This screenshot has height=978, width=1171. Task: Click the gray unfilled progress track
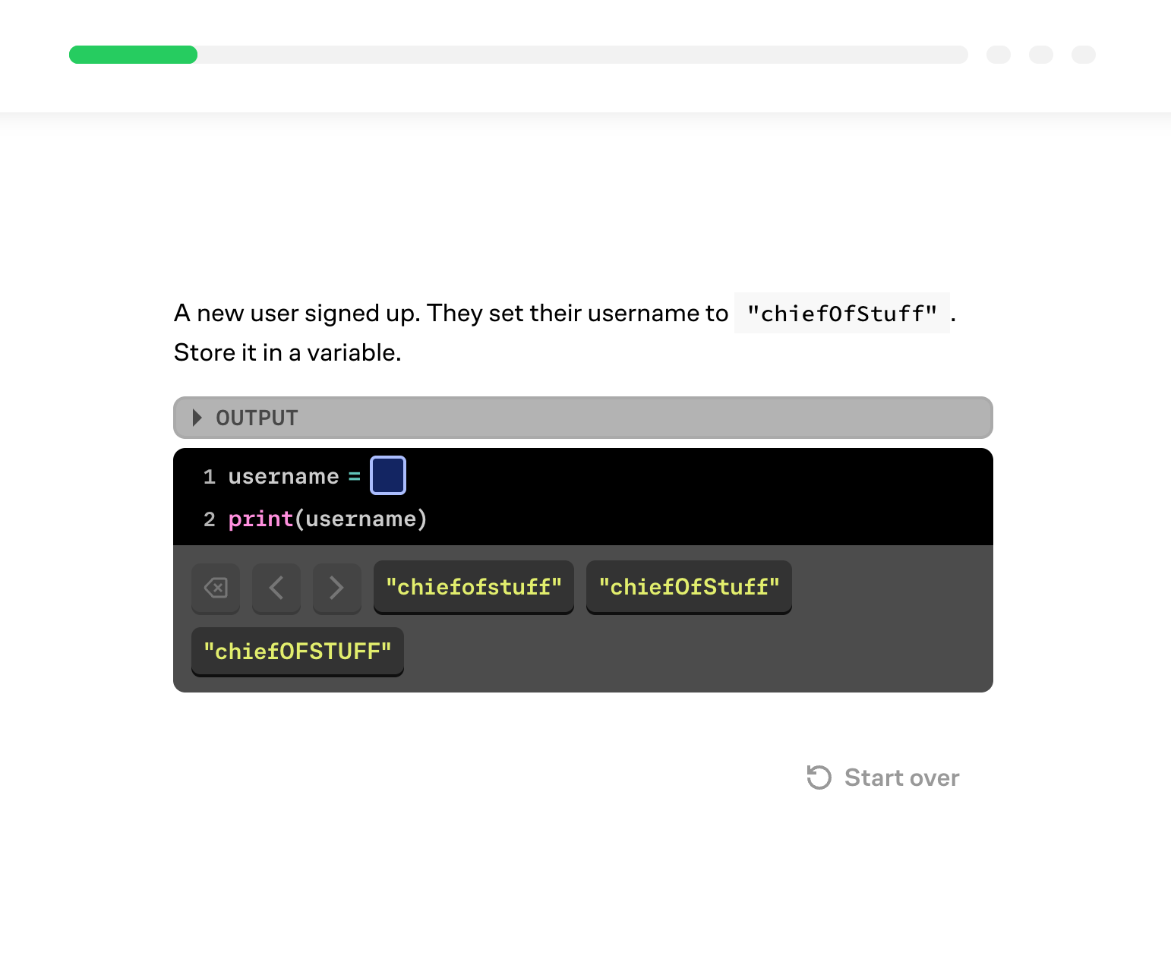pos(582,55)
